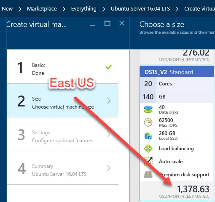
Task: Click the Data disks icon
Action: click(148, 109)
